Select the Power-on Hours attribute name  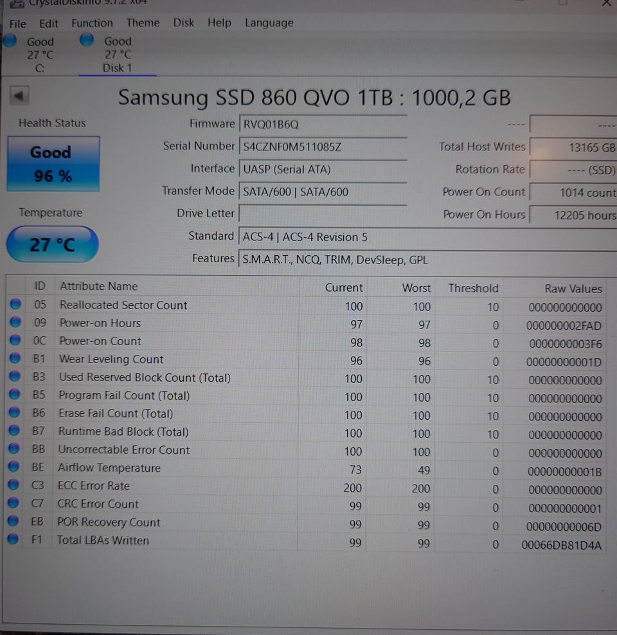(100, 323)
